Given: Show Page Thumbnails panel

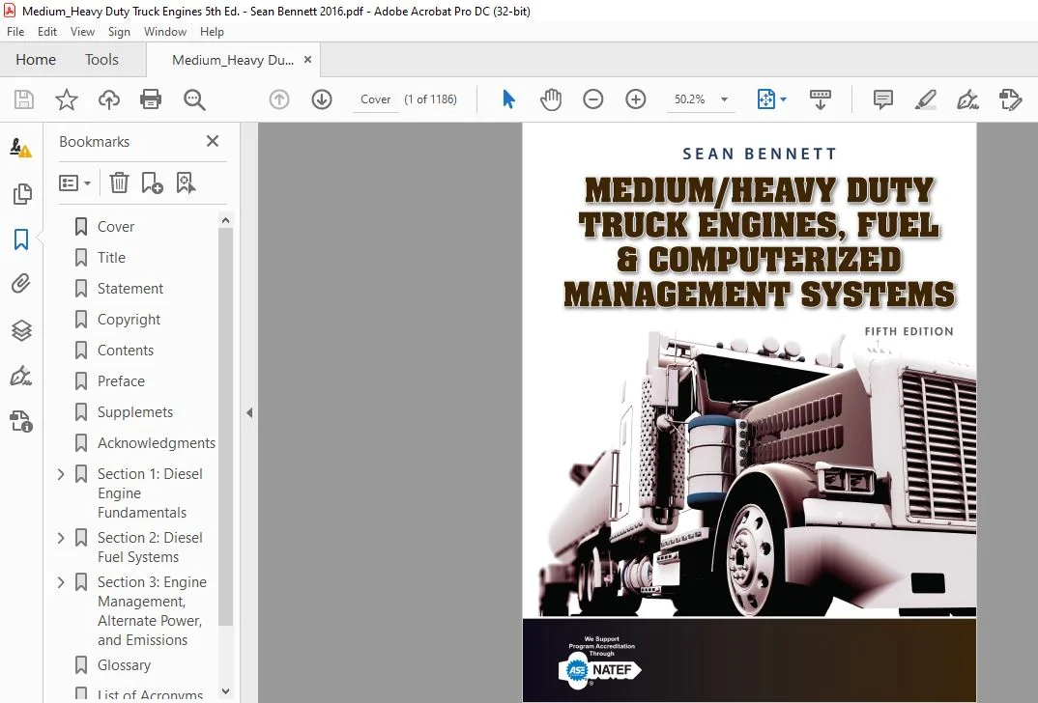Looking at the screenshot, I should pos(22,194).
